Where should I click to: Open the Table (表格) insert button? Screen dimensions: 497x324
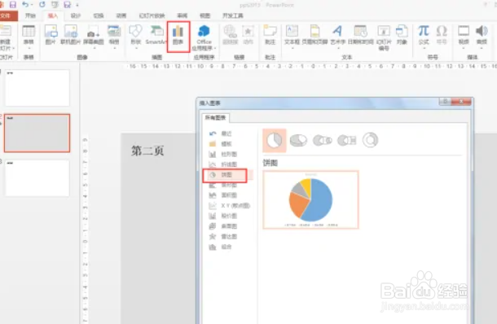[x=29, y=37]
